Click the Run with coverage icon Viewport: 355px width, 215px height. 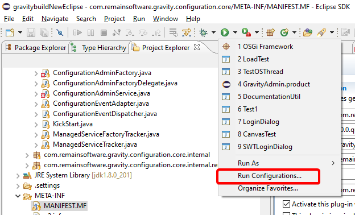(246, 32)
